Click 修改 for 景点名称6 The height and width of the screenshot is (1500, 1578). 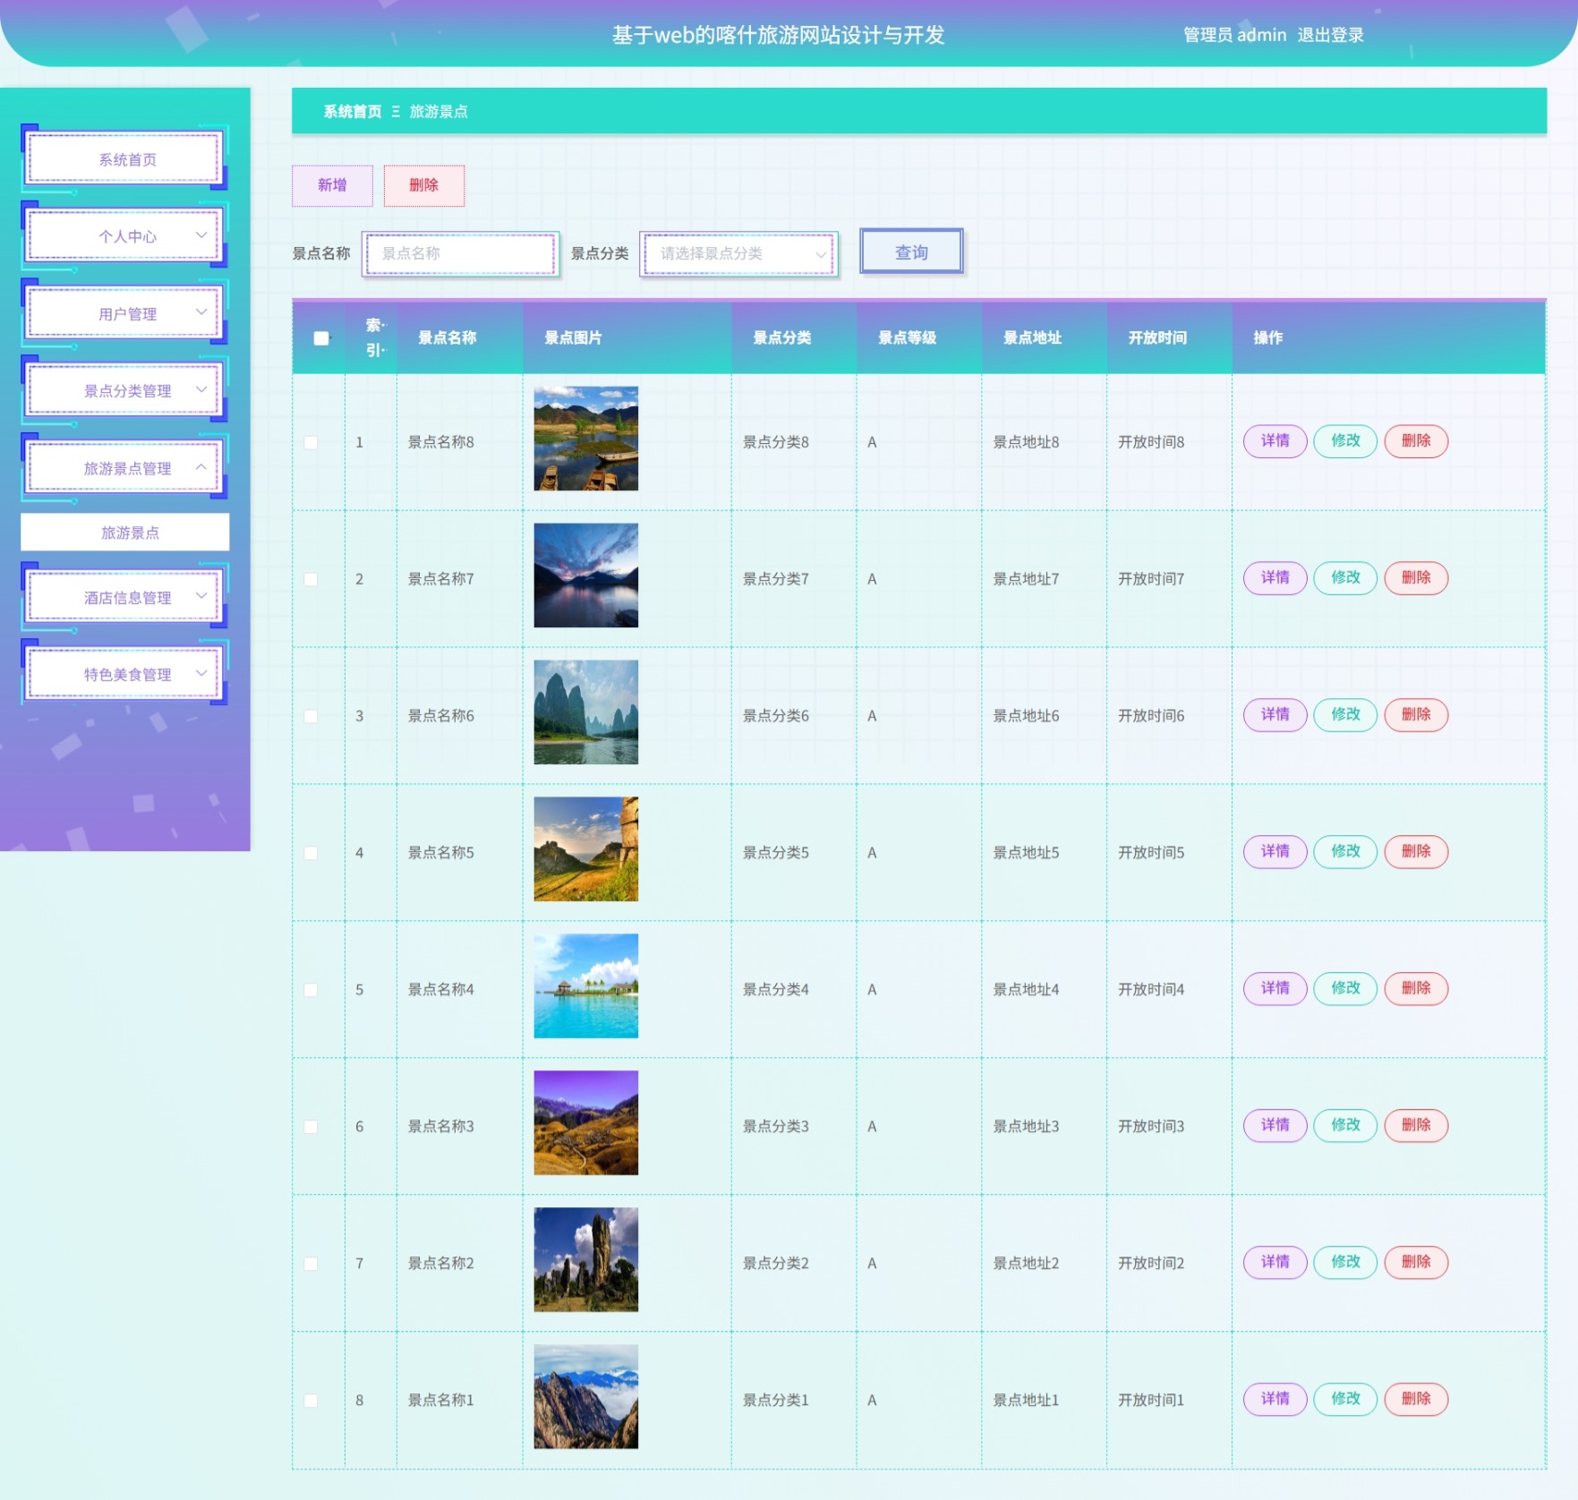pyautogui.click(x=1345, y=715)
